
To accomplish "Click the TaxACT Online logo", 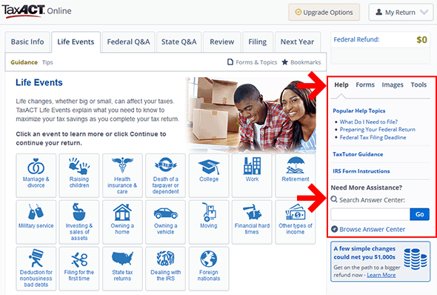I will pos(36,11).
